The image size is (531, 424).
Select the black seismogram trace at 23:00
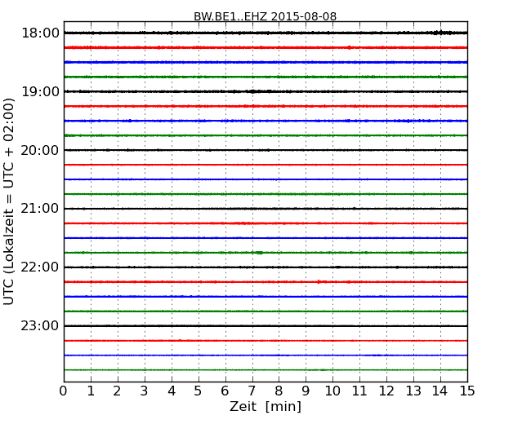point(265,325)
